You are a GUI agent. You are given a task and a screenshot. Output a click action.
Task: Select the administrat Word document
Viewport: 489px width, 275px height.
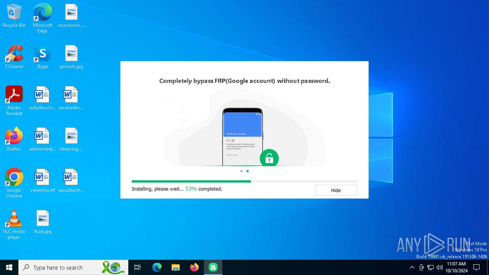[x=42, y=139]
